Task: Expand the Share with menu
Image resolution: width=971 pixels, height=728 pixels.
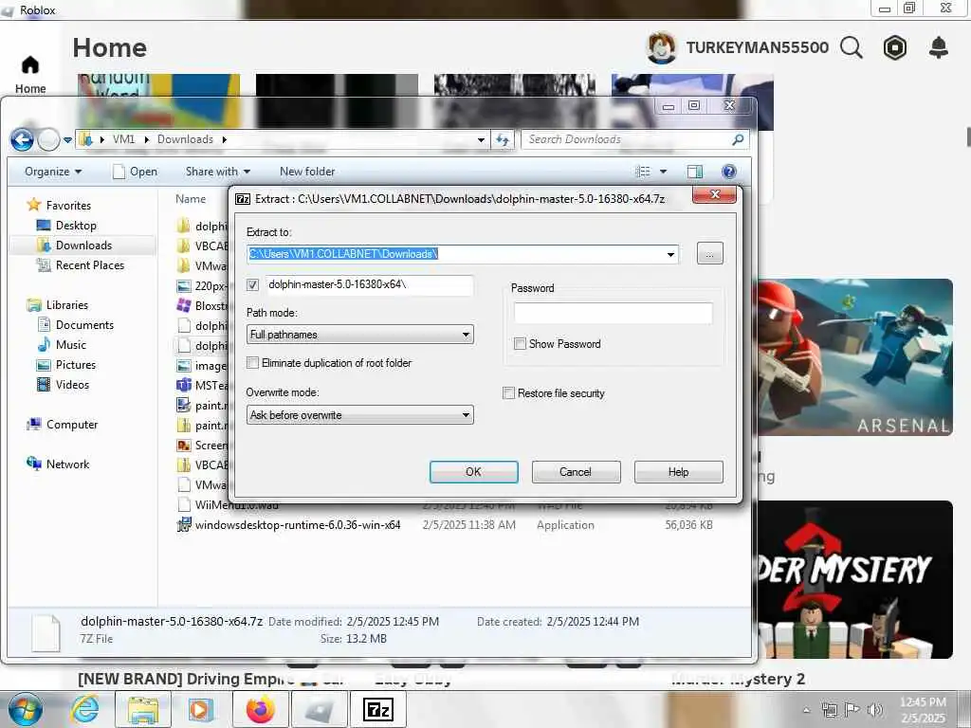Action: pos(218,172)
